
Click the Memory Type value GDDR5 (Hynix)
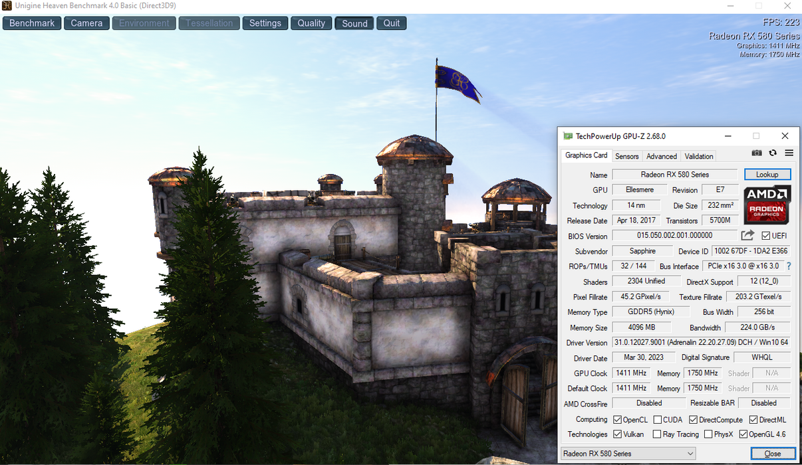click(x=651, y=312)
